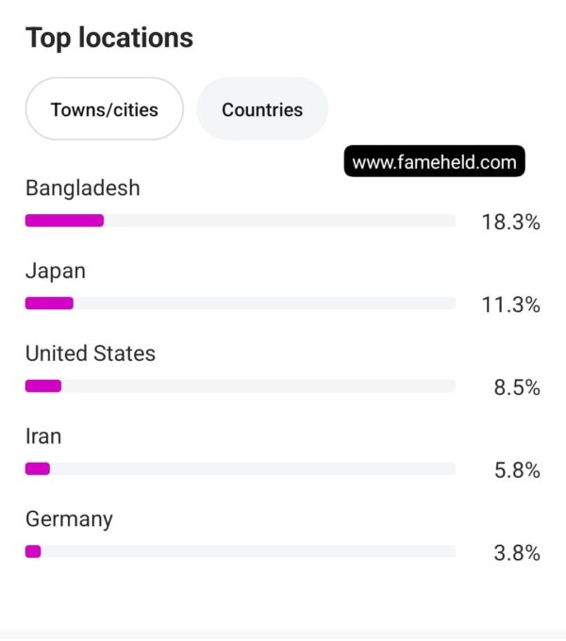Select the Bangladesh country label
This screenshot has width=566, height=641.
[x=83, y=189]
